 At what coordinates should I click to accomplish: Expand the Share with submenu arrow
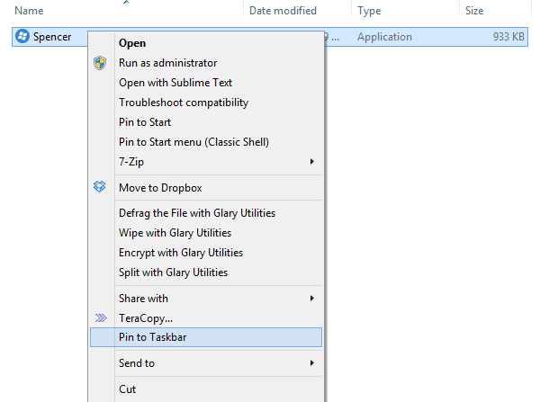[312, 298]
